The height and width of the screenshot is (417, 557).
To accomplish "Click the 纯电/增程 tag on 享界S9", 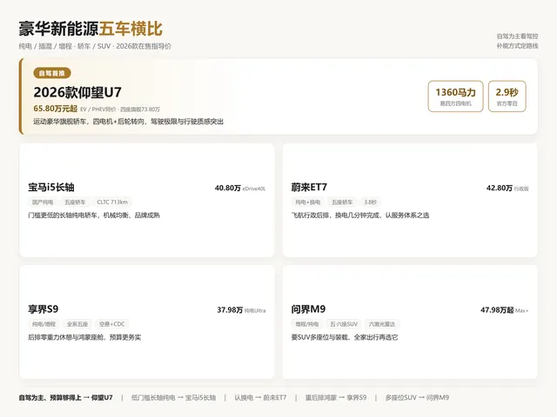I will 44,324.
